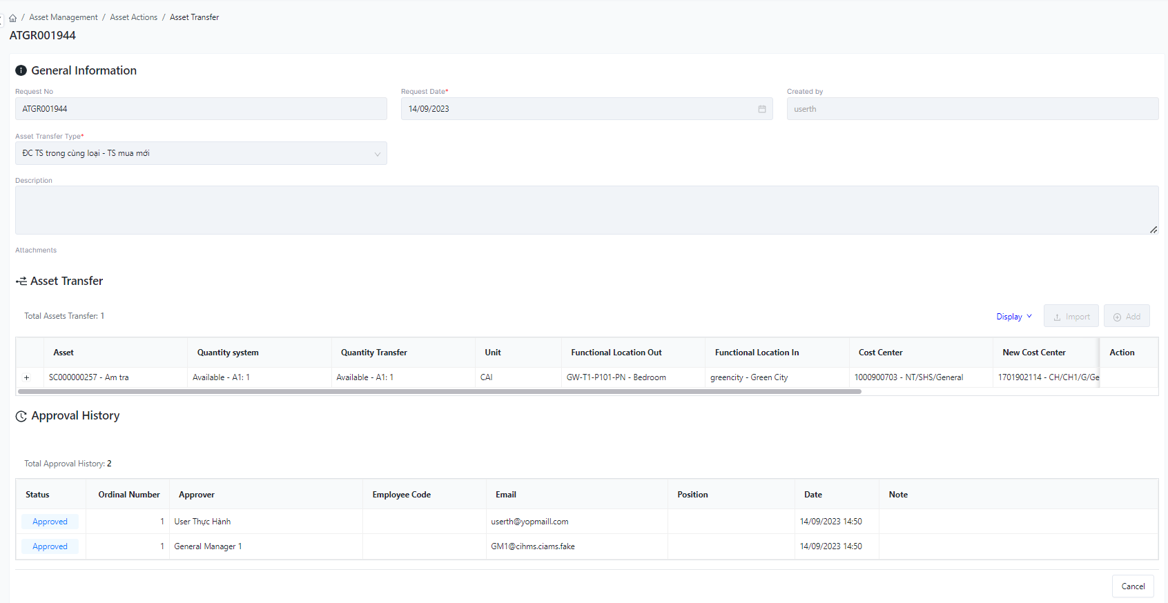Click the Add asset button
This screenshot has width=1168, height=603.
[x=1126, y=317]
